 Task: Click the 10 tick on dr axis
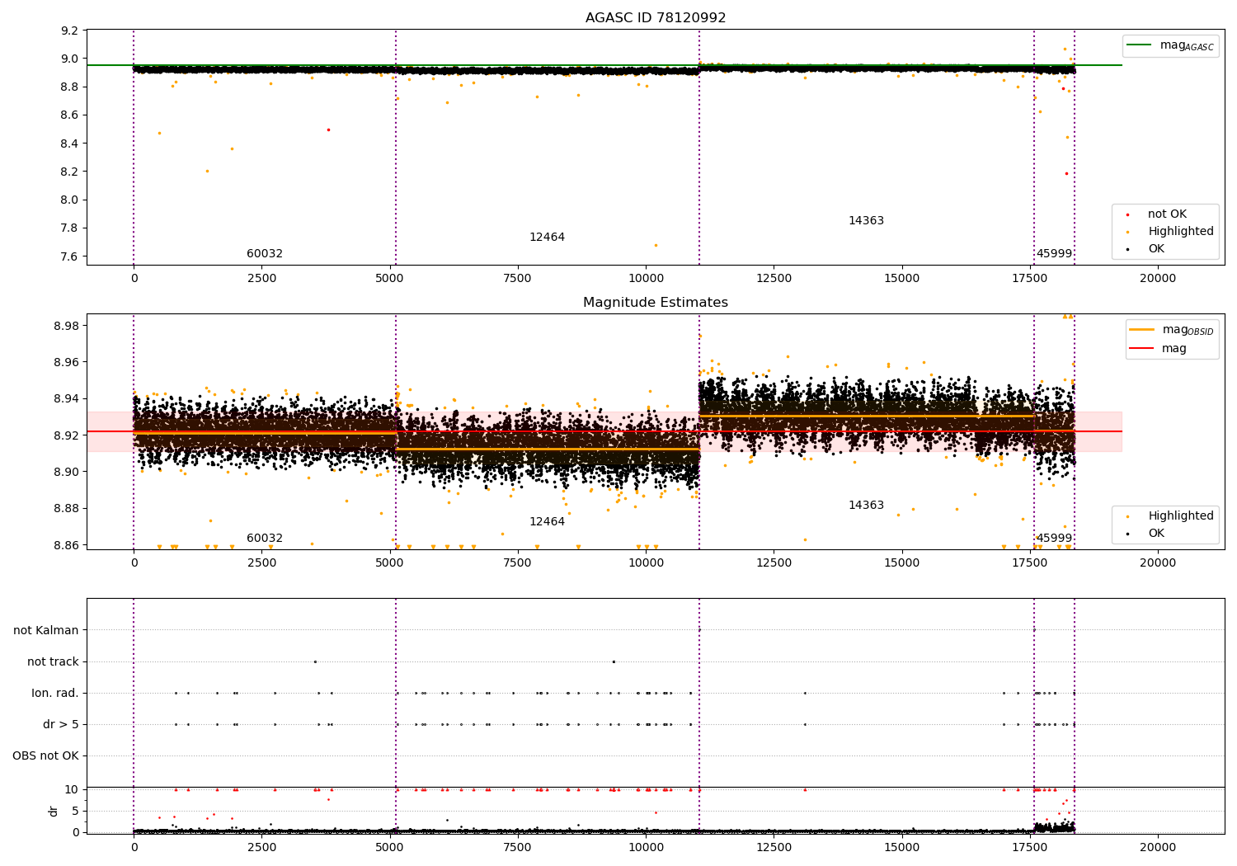click(73, 790)
